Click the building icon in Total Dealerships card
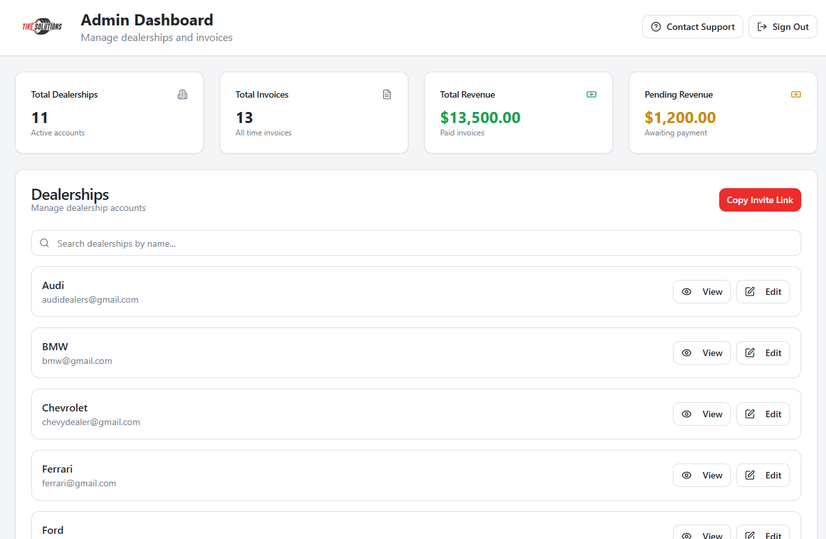This screenshot has width=826, height=539. (182, 94)
